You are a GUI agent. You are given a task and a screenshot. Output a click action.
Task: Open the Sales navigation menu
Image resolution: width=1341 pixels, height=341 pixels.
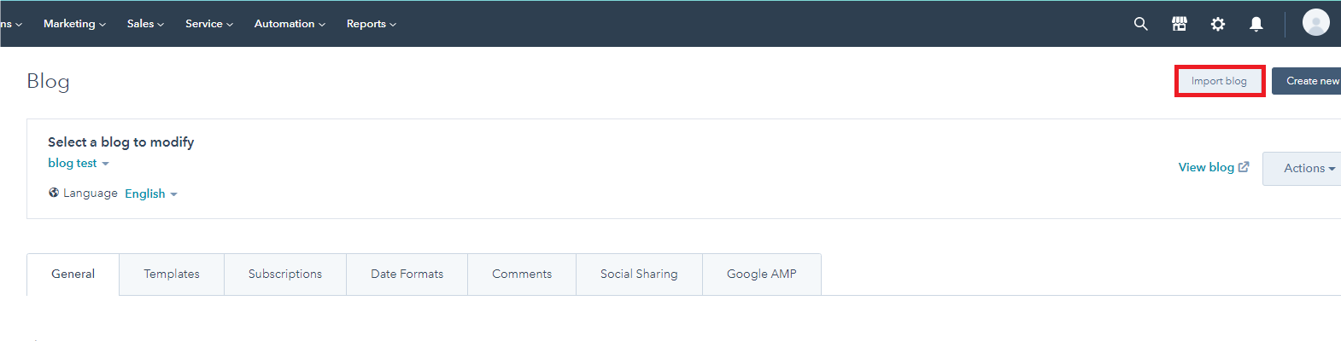tap(145, 24)
